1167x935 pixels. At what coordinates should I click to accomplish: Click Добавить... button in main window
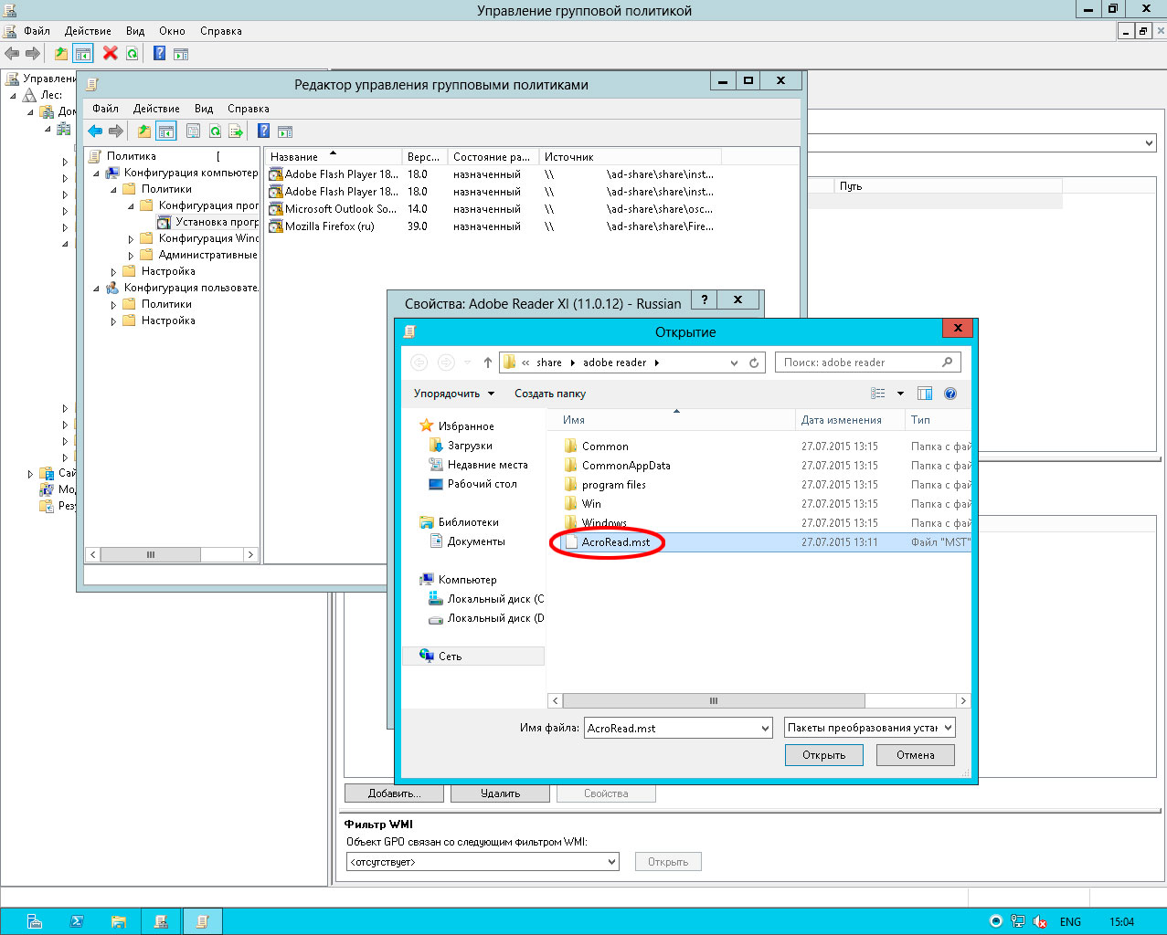click(394, 793)
